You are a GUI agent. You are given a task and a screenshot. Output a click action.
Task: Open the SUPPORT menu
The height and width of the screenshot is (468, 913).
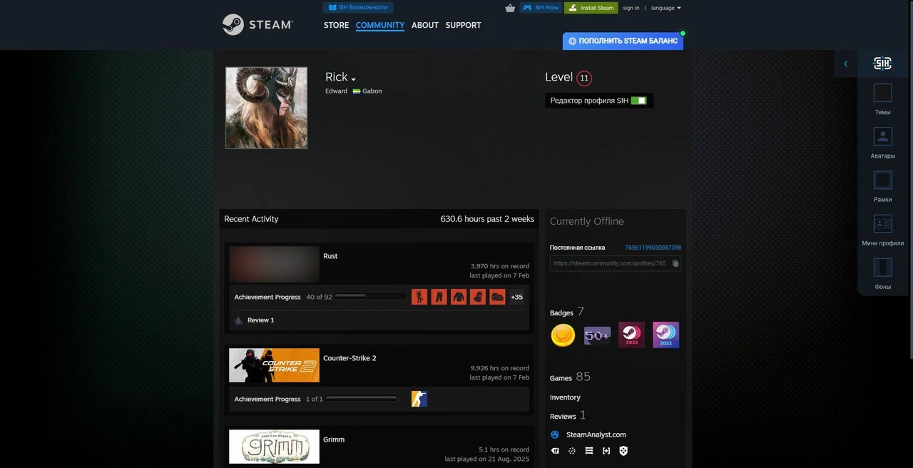pyautogui.click(x=463, y=25)
